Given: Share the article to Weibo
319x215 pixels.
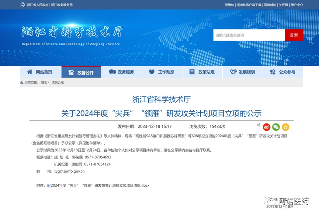Looking at the screenshot, I should click(x=267, y=127).
